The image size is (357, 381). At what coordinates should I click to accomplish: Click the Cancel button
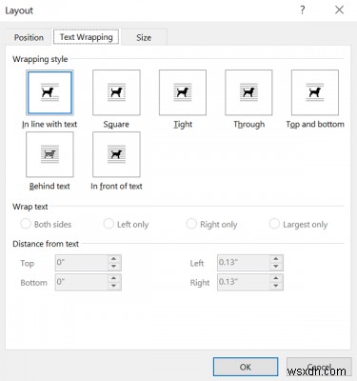tap(319, 367)
